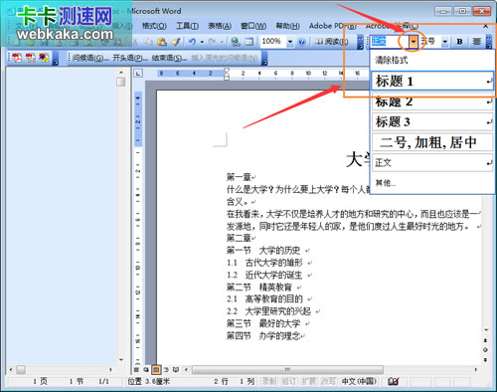This screenshot has height=392, width=497.
Task: Click the spelling check book icon
Action: 394,382
